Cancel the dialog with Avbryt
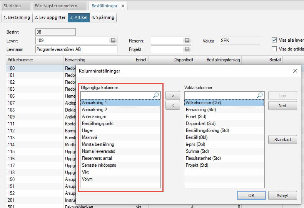The height and width of the screenshot is (208, 304). click(282, 195)
